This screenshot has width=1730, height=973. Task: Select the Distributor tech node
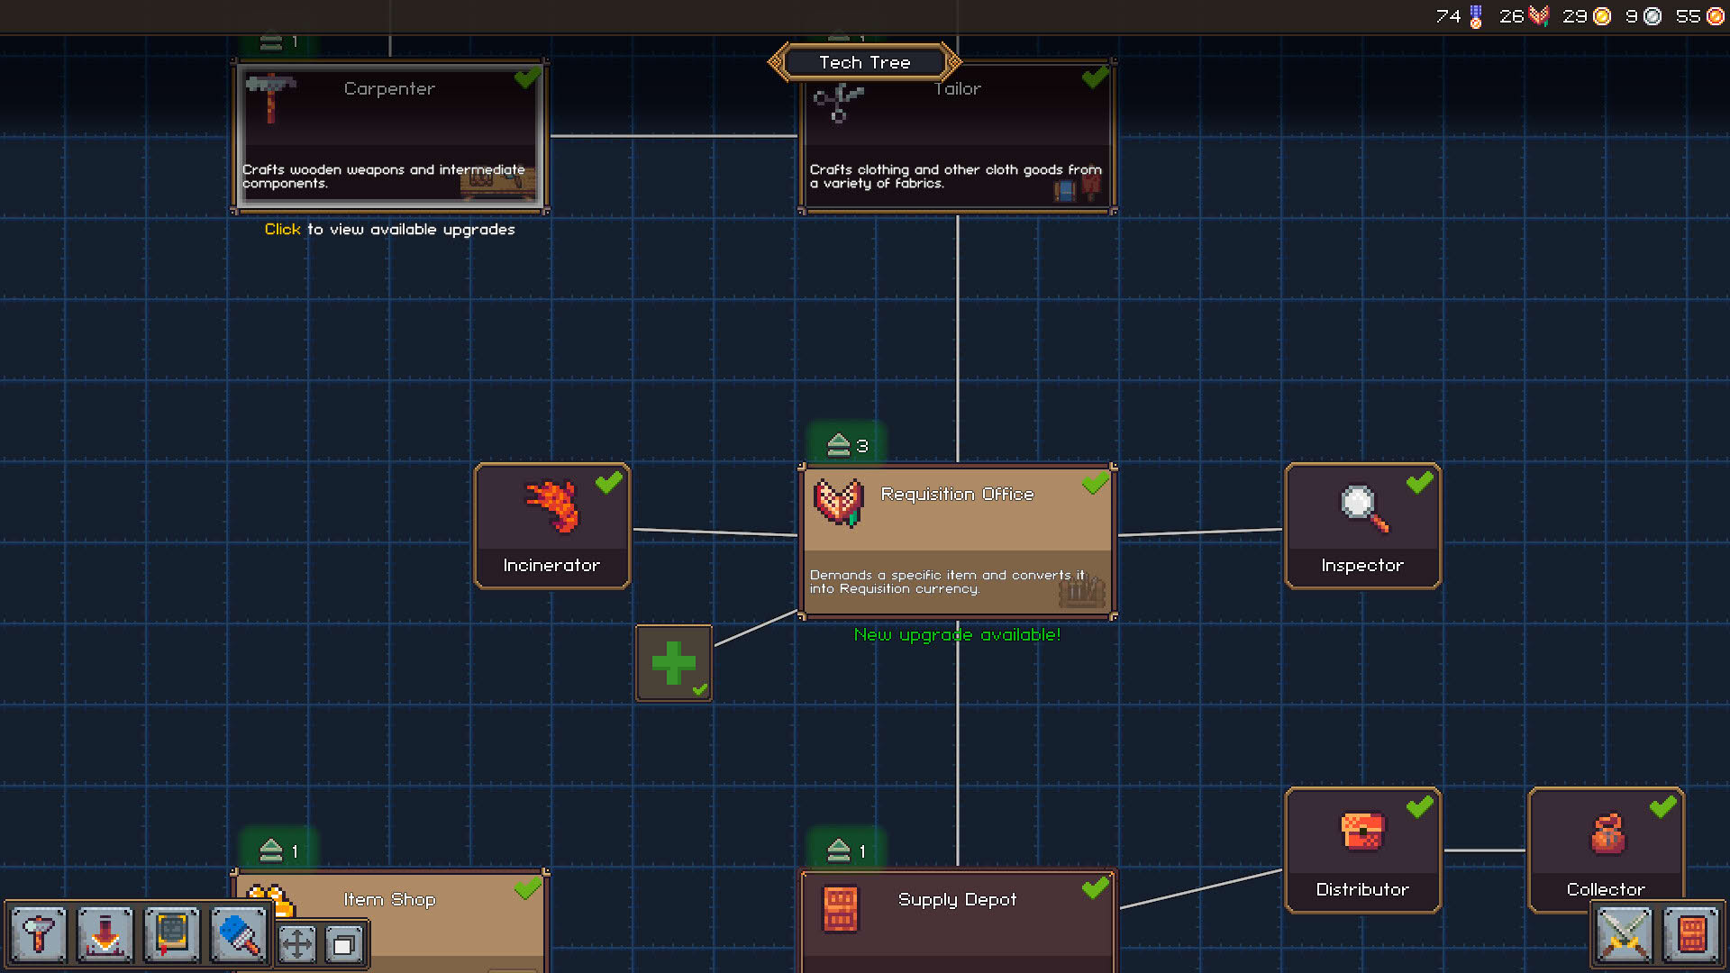tap(1362, 850)
